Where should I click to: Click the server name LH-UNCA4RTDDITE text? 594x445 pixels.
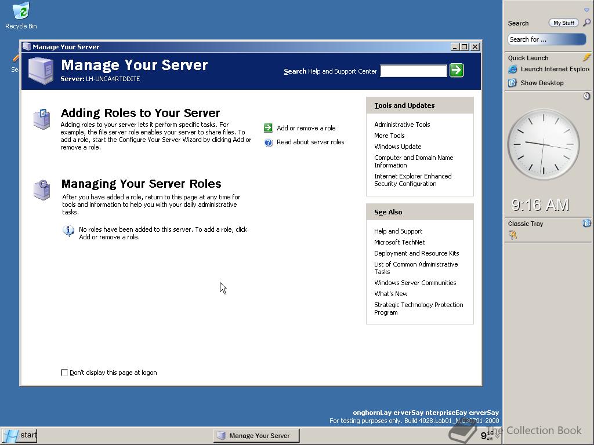(113, 79)
